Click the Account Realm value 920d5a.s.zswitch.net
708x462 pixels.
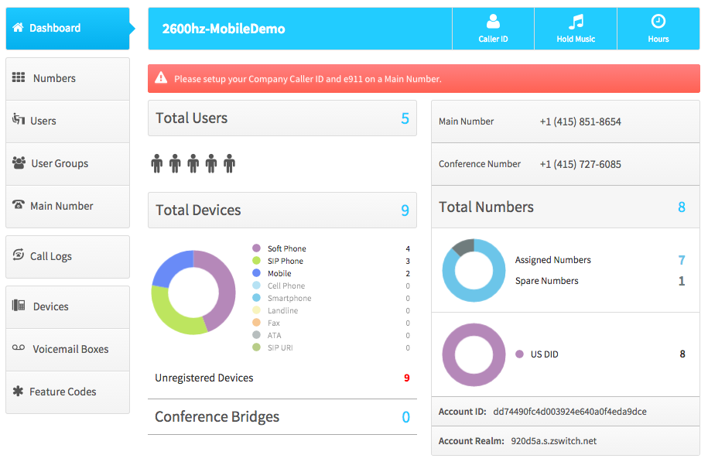[553, 441]
